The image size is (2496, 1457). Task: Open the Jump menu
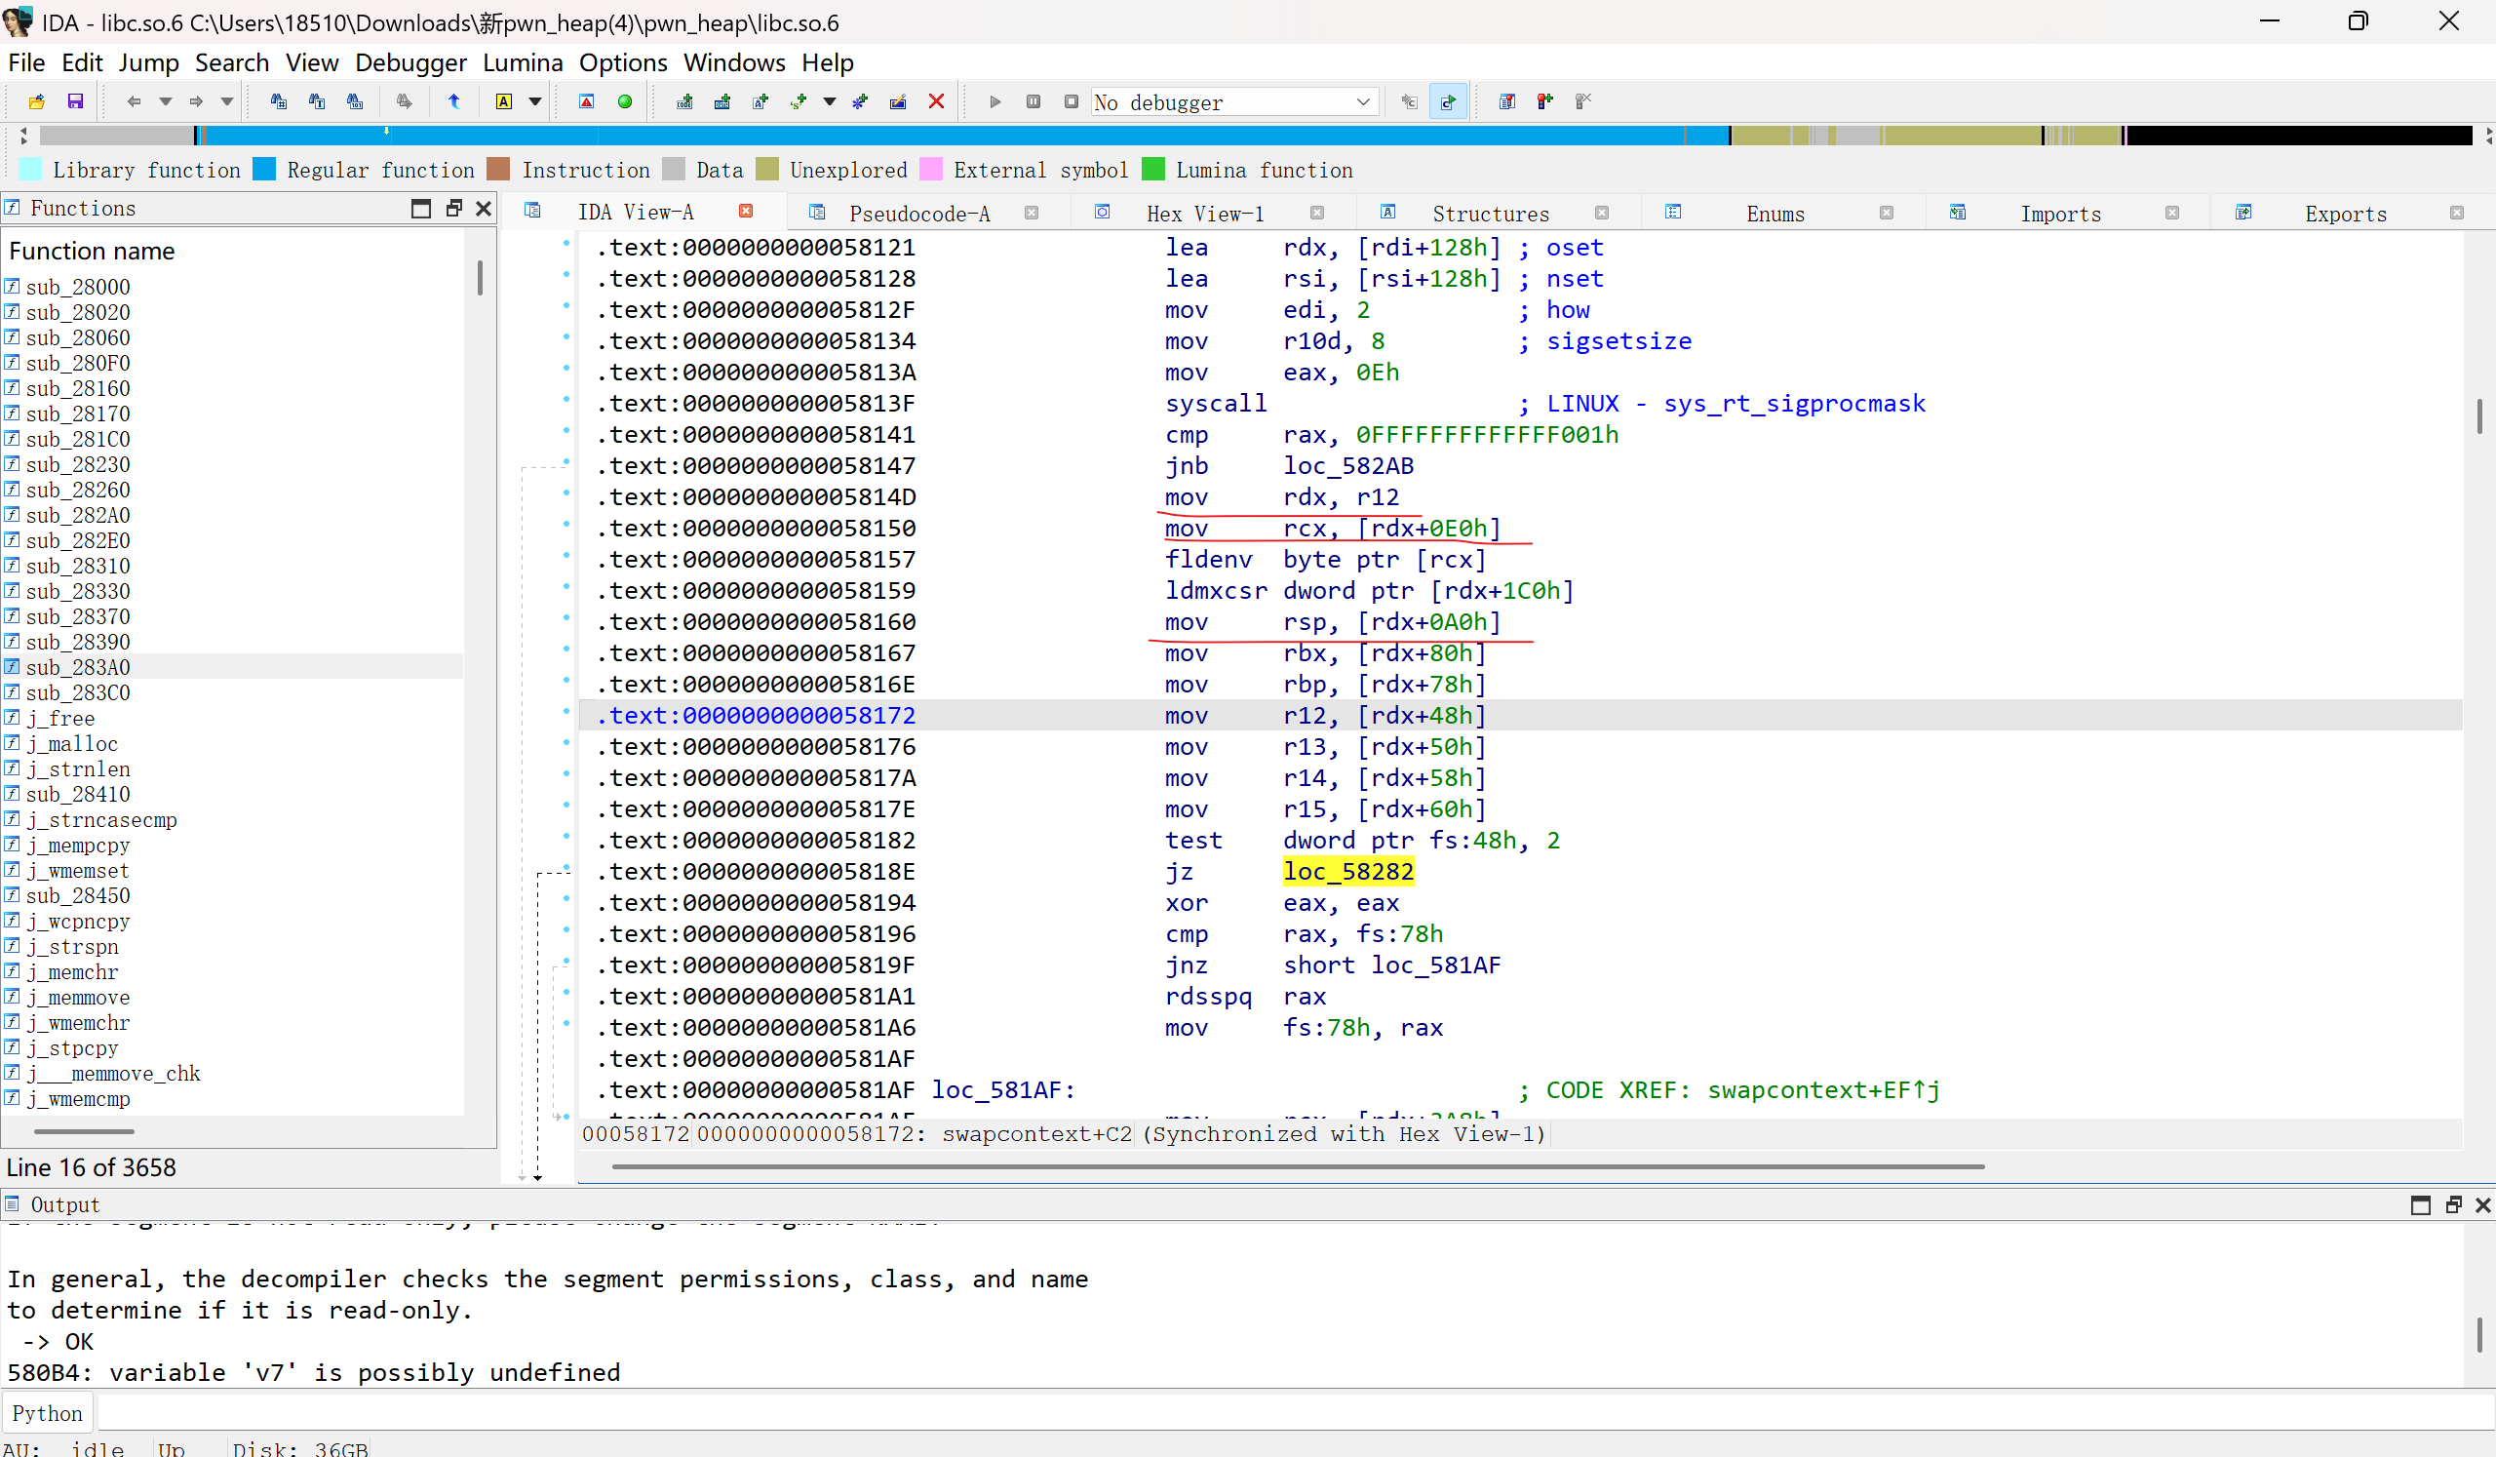click(148, 62)
